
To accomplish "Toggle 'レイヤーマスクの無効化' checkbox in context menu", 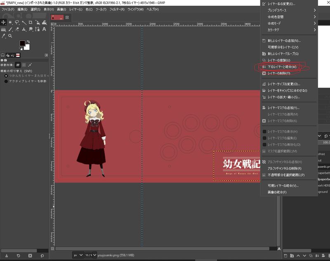I will (x=264, y=144).
